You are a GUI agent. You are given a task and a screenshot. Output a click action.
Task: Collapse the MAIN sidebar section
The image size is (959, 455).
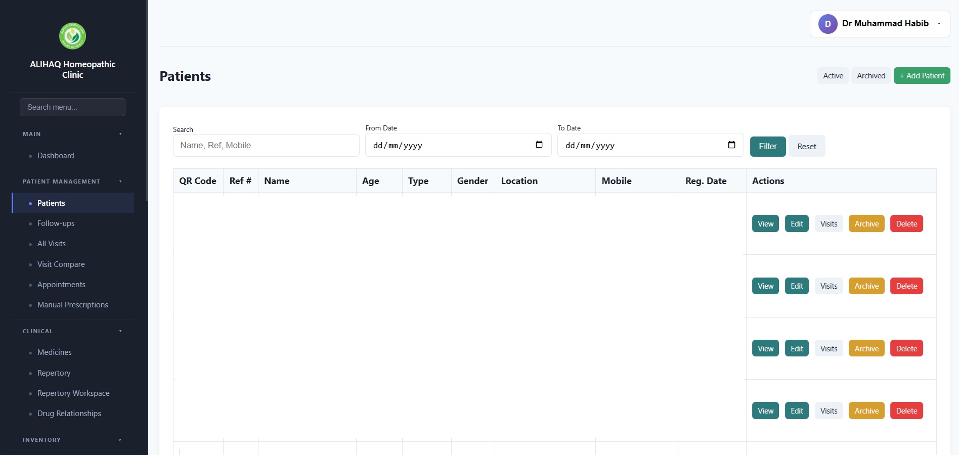pyautogui.click(x=72, y=134)
